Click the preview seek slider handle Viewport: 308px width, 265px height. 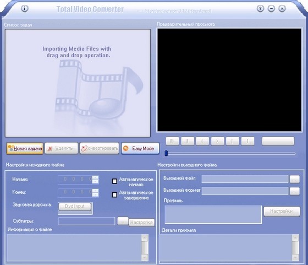pos(166,153)
